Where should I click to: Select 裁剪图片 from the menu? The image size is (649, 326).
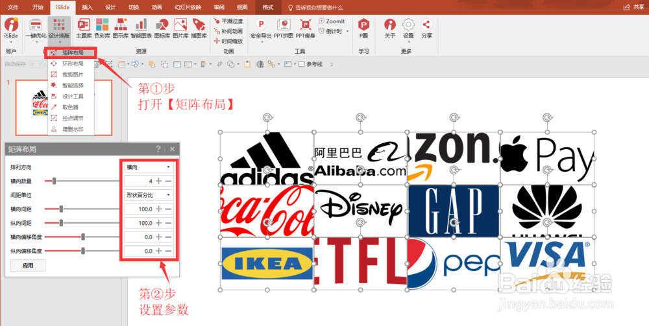point(72,75)
